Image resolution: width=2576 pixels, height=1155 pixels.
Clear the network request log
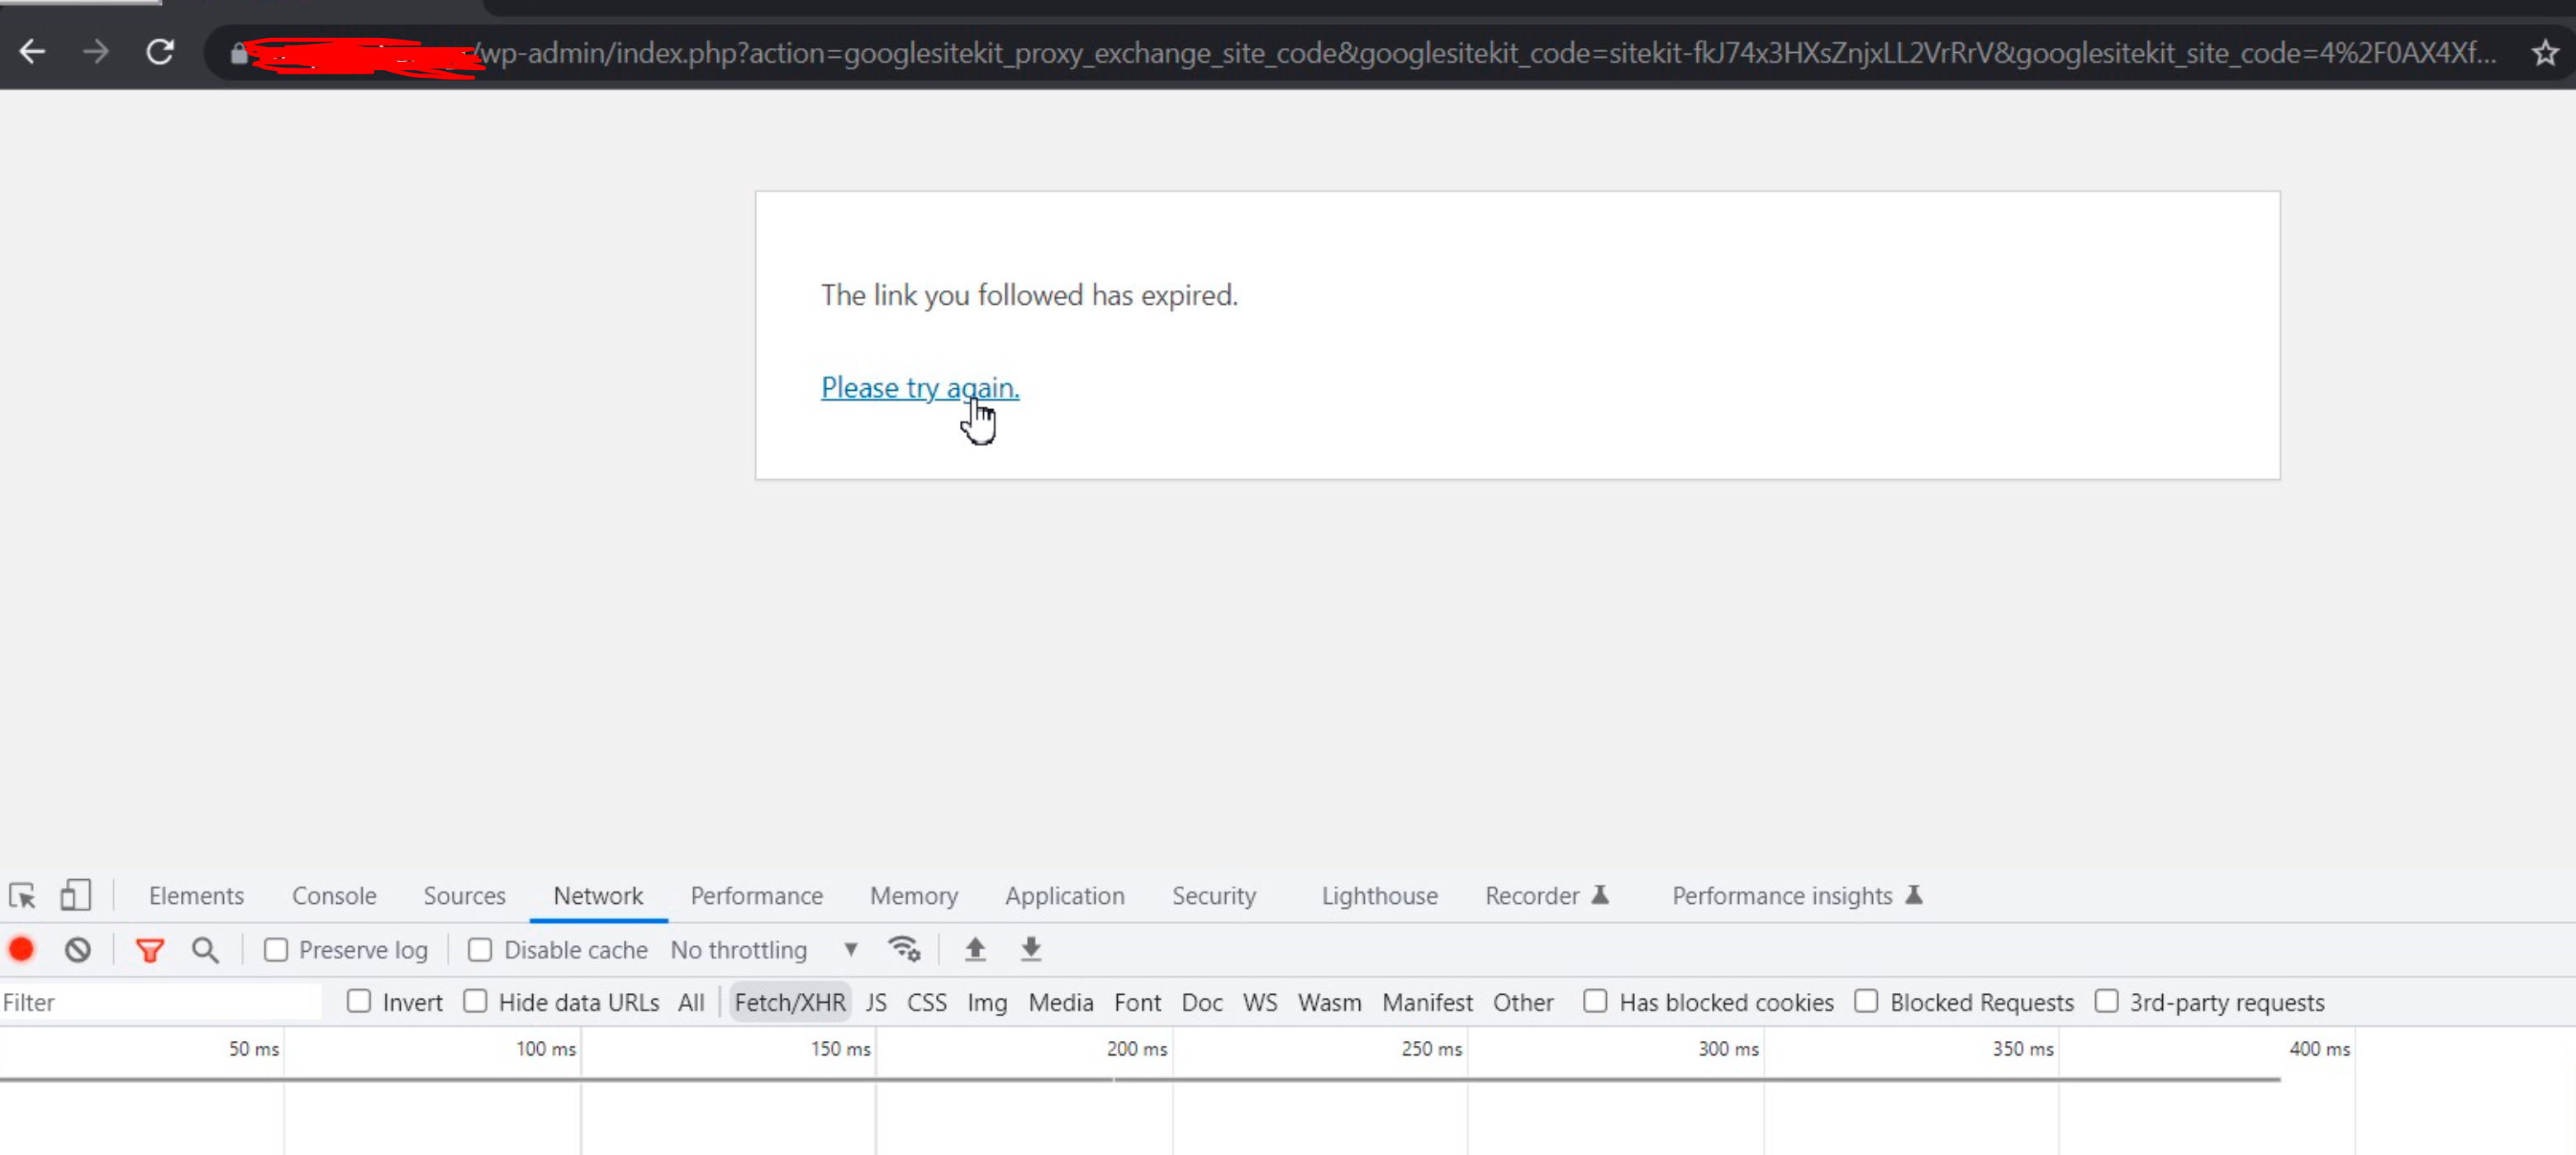coord(79,949)
